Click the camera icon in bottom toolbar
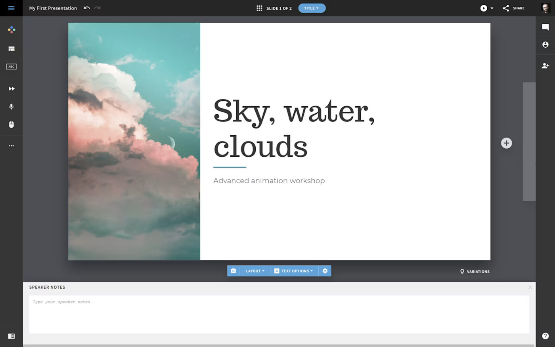Screen dimensions: 555x347 point(233,271)
